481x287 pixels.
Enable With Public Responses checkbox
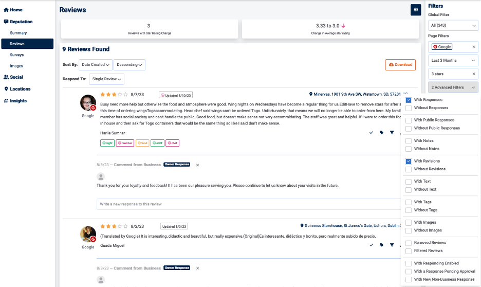click(x=409, y=120)
